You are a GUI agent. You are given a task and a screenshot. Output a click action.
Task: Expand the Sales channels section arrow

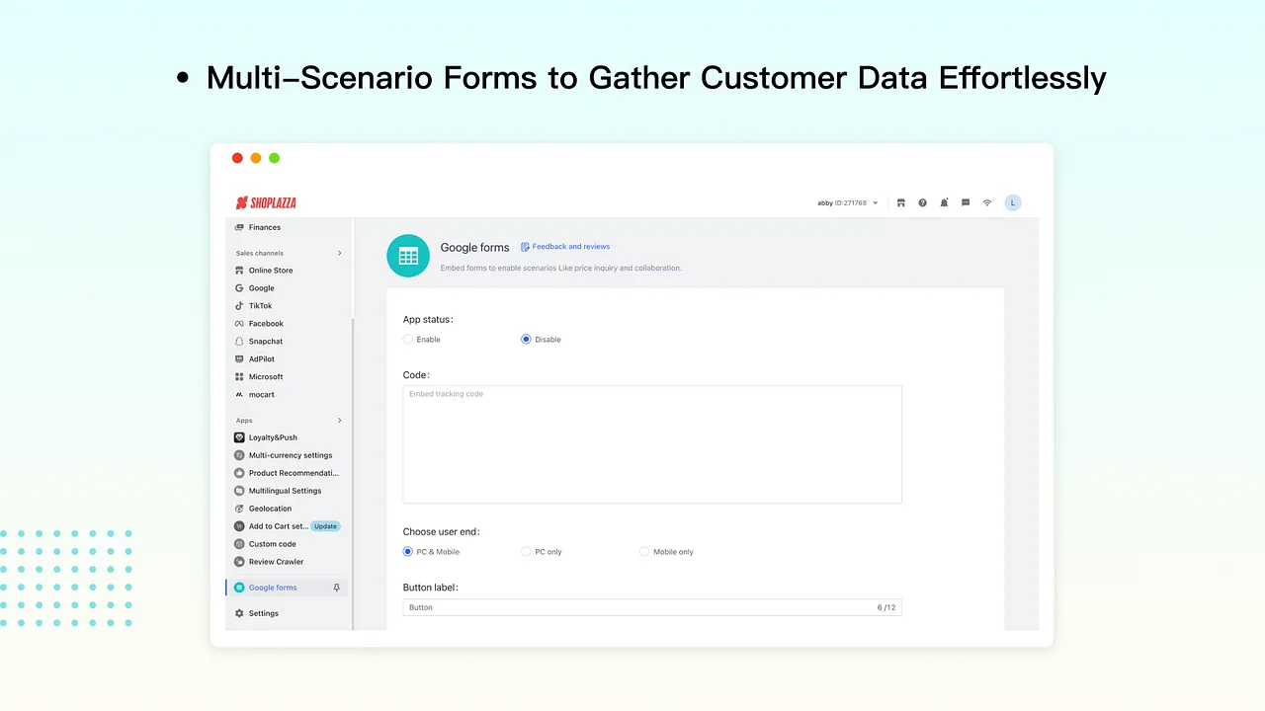[339, 253]
